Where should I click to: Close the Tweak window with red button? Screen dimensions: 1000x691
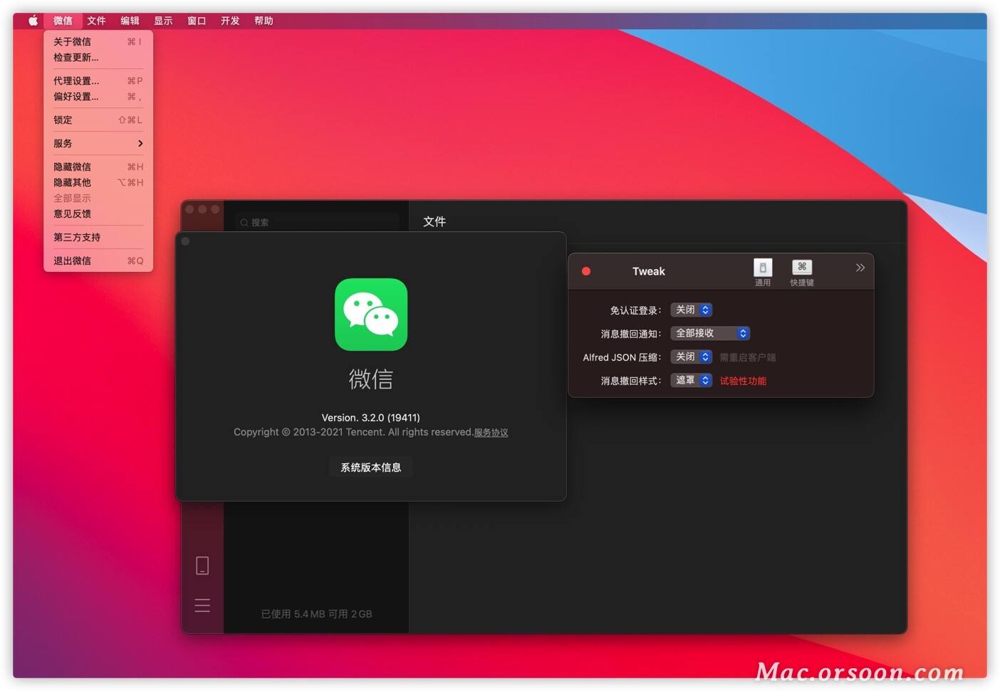click(586, 271)
